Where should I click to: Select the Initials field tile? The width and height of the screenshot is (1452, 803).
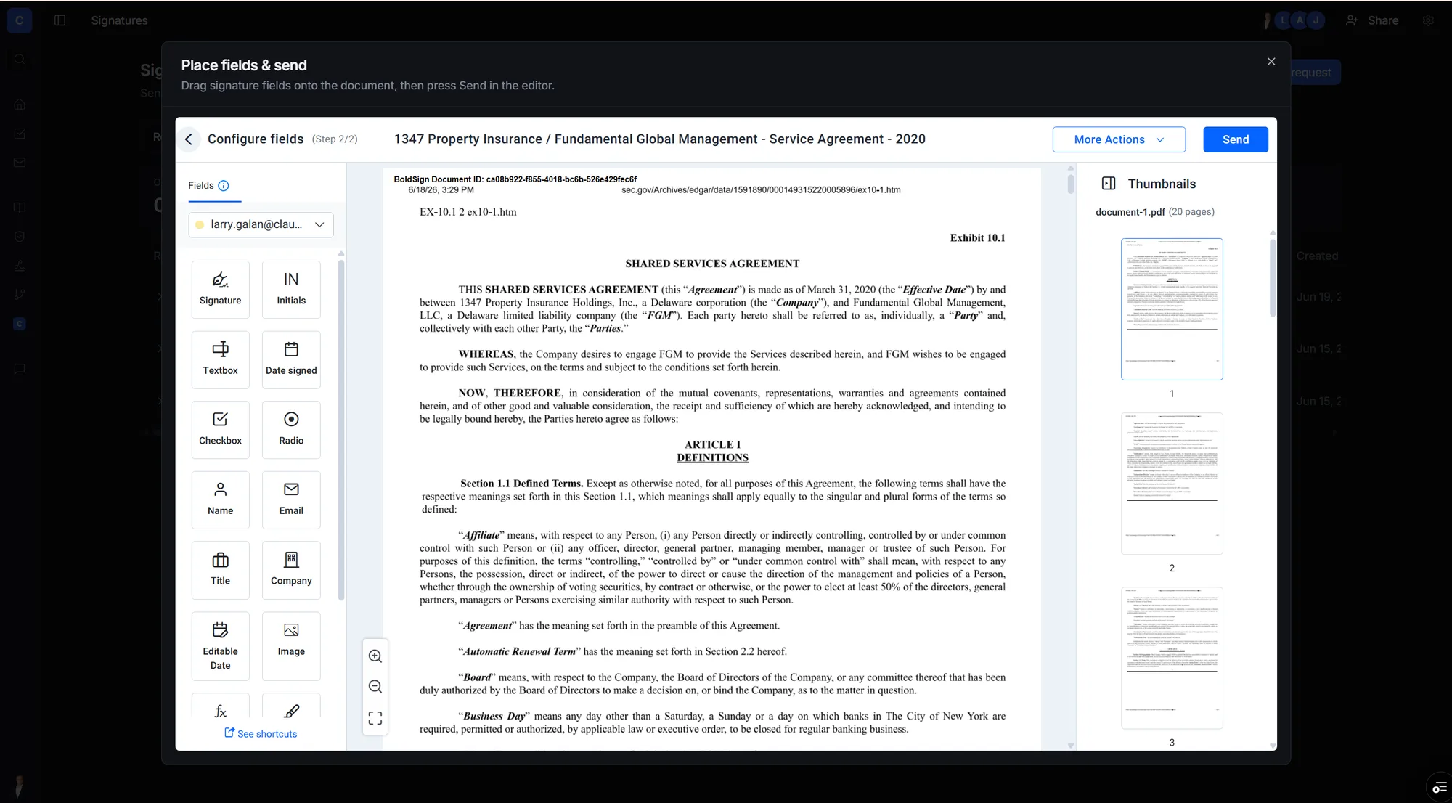[x=291, y=289]
